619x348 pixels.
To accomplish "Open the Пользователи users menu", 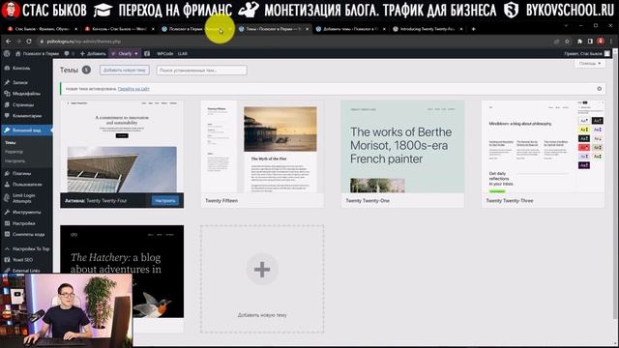I will 26,185.
